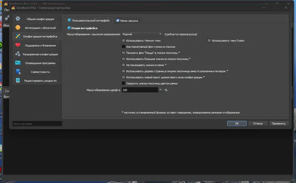Viewport: 296px width, 183px height.
Task: Toggle Не показывать значки в меню
Action: [x=124, y=65]
